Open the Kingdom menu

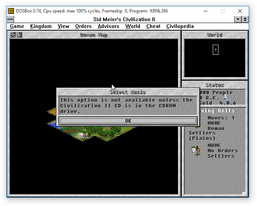click(x=41, y=26)
